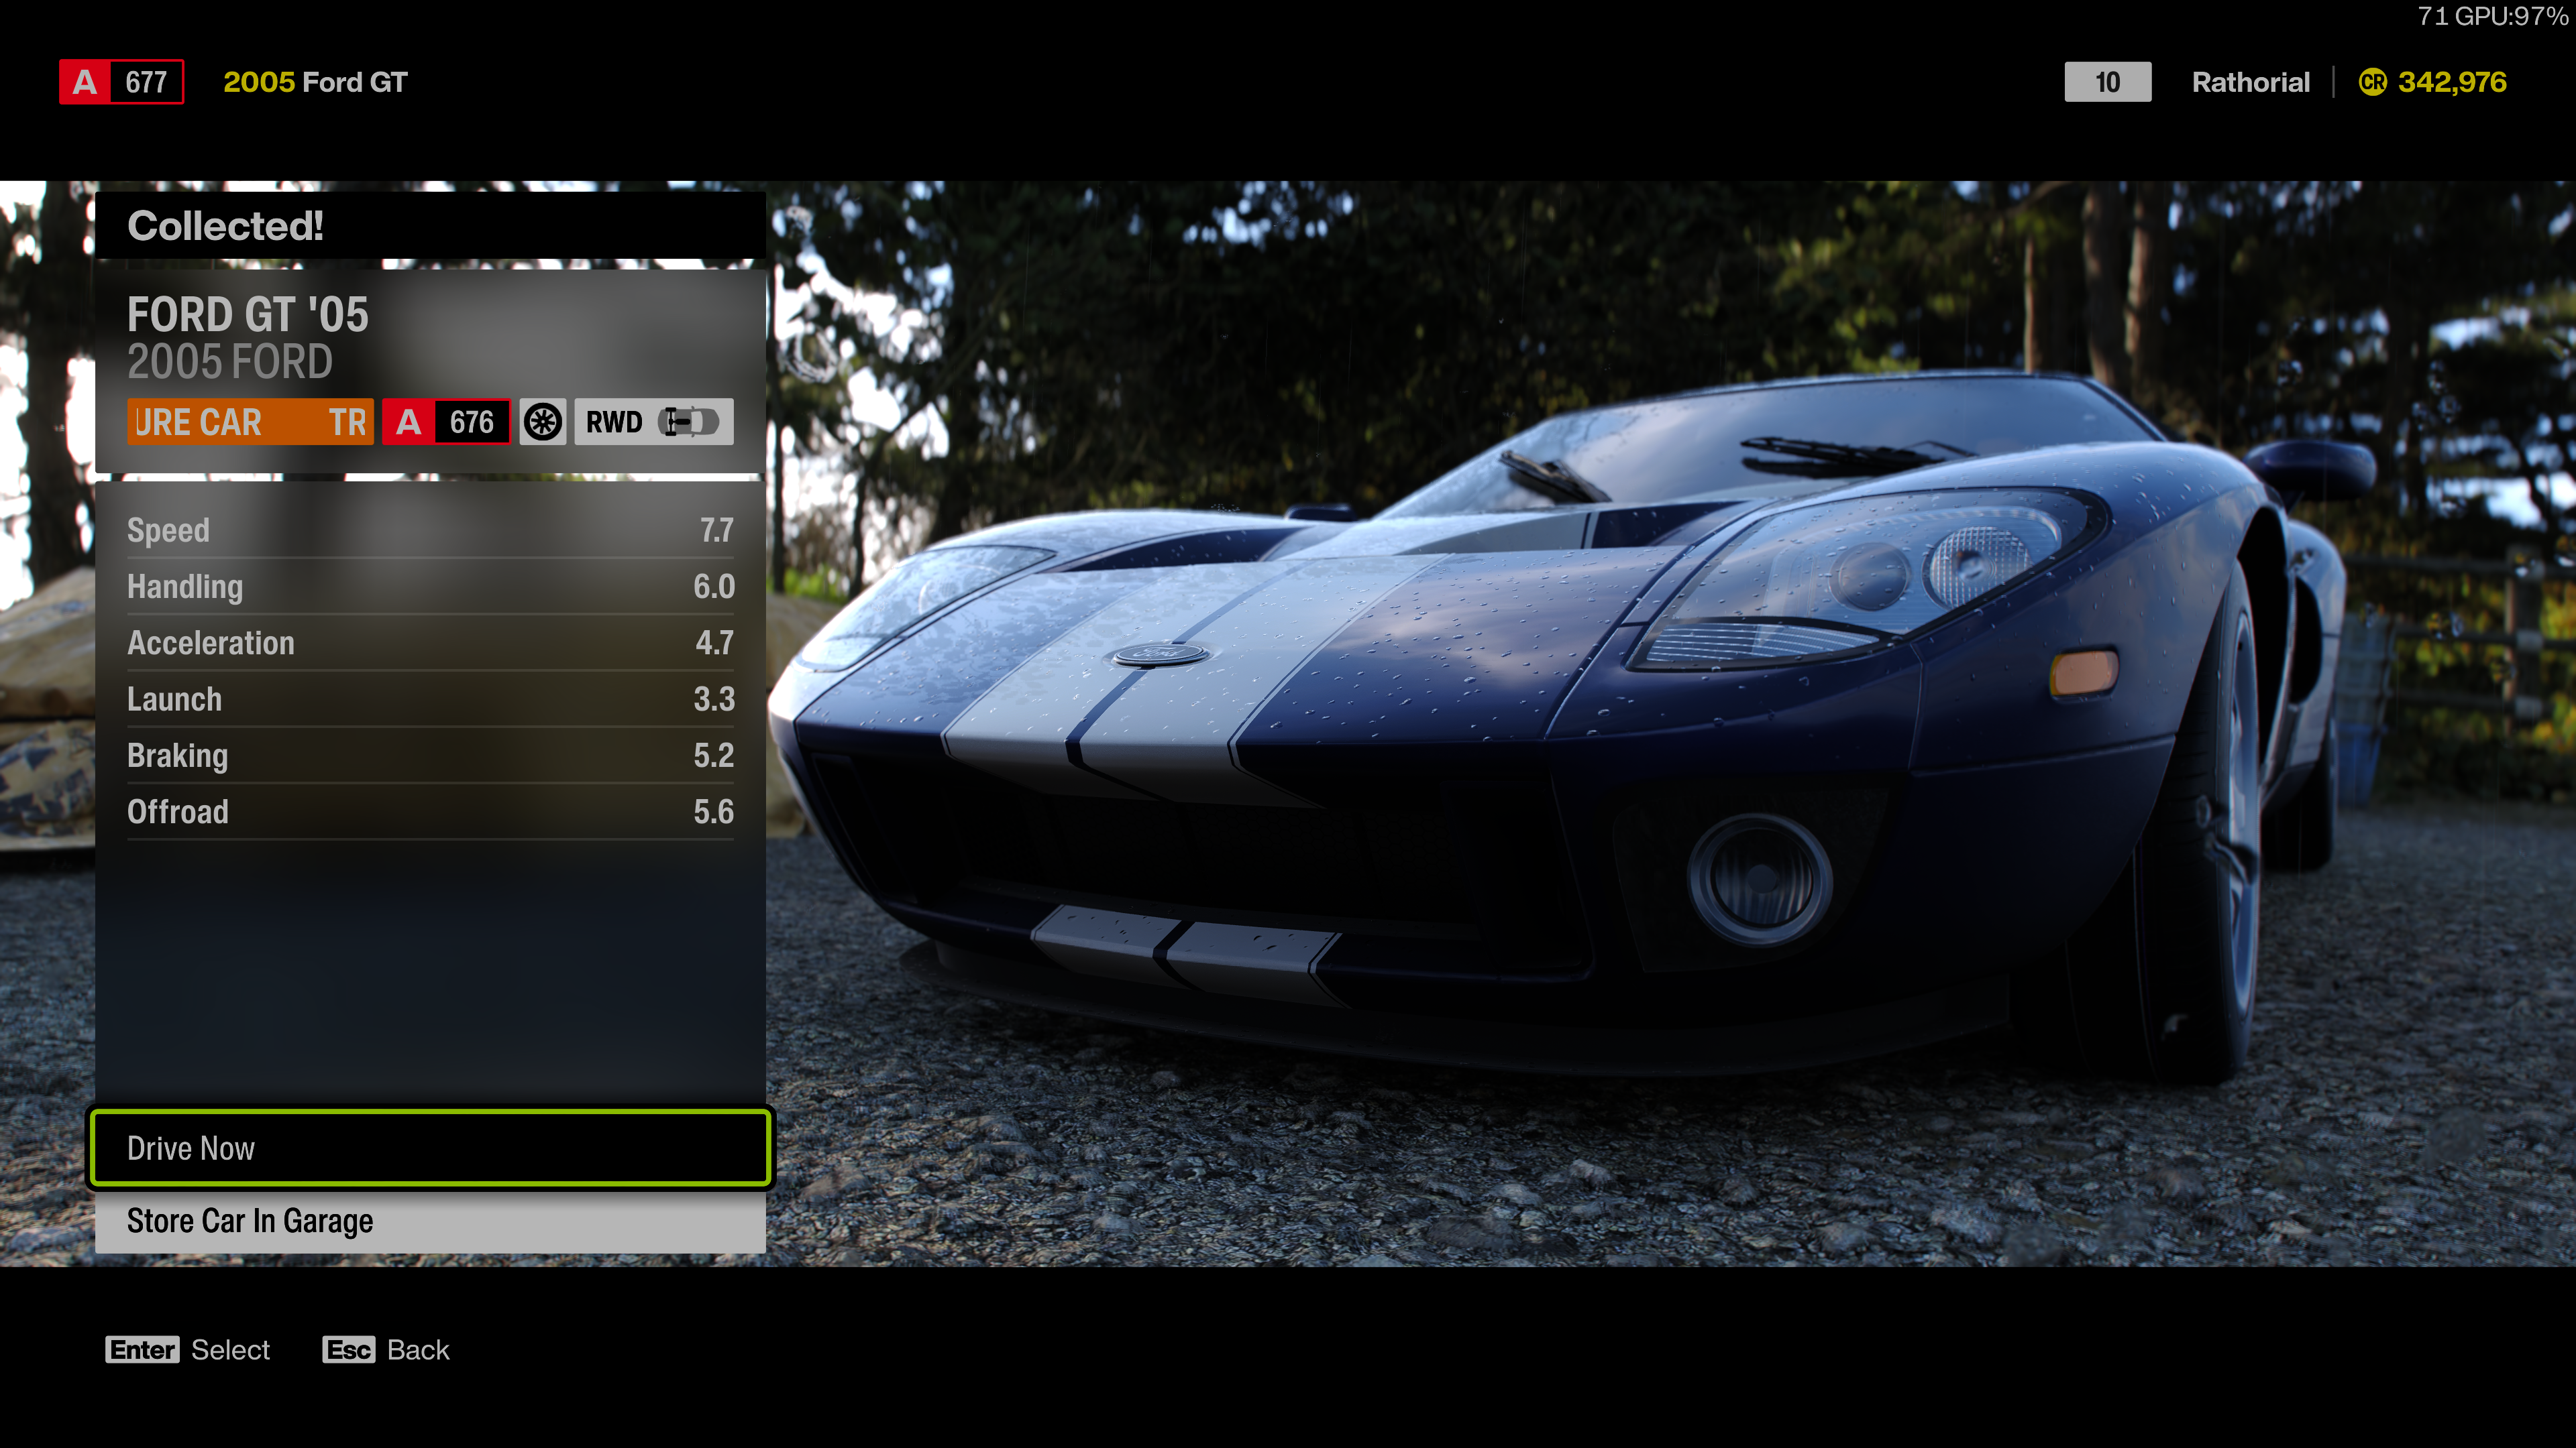Click the A 677 class badge in header
This screenshot has height=1448, width=2576.
tap(121, 82)
